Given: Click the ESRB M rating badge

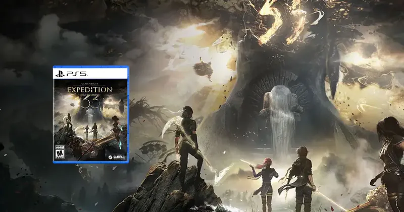Looking at the screenshot, I should pos(60,152).
